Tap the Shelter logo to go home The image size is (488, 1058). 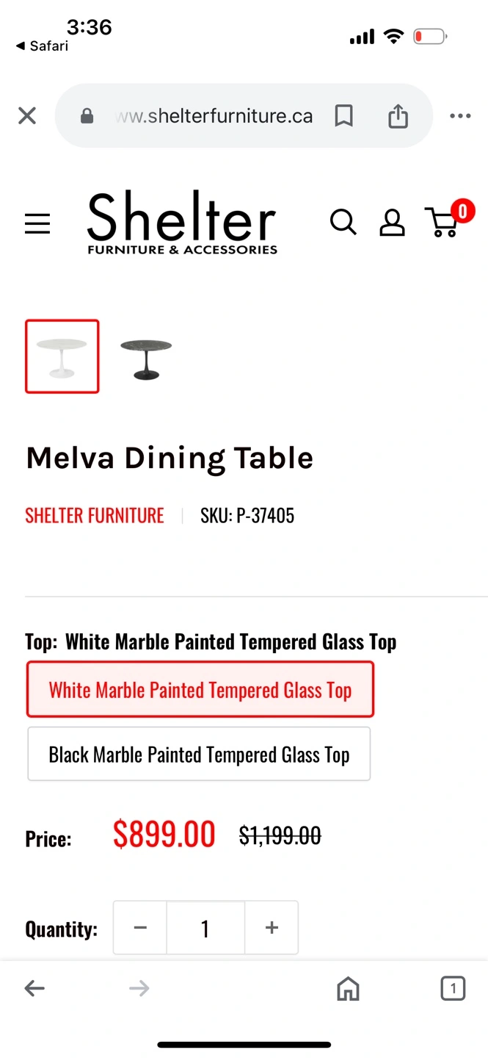coord(182,223)
